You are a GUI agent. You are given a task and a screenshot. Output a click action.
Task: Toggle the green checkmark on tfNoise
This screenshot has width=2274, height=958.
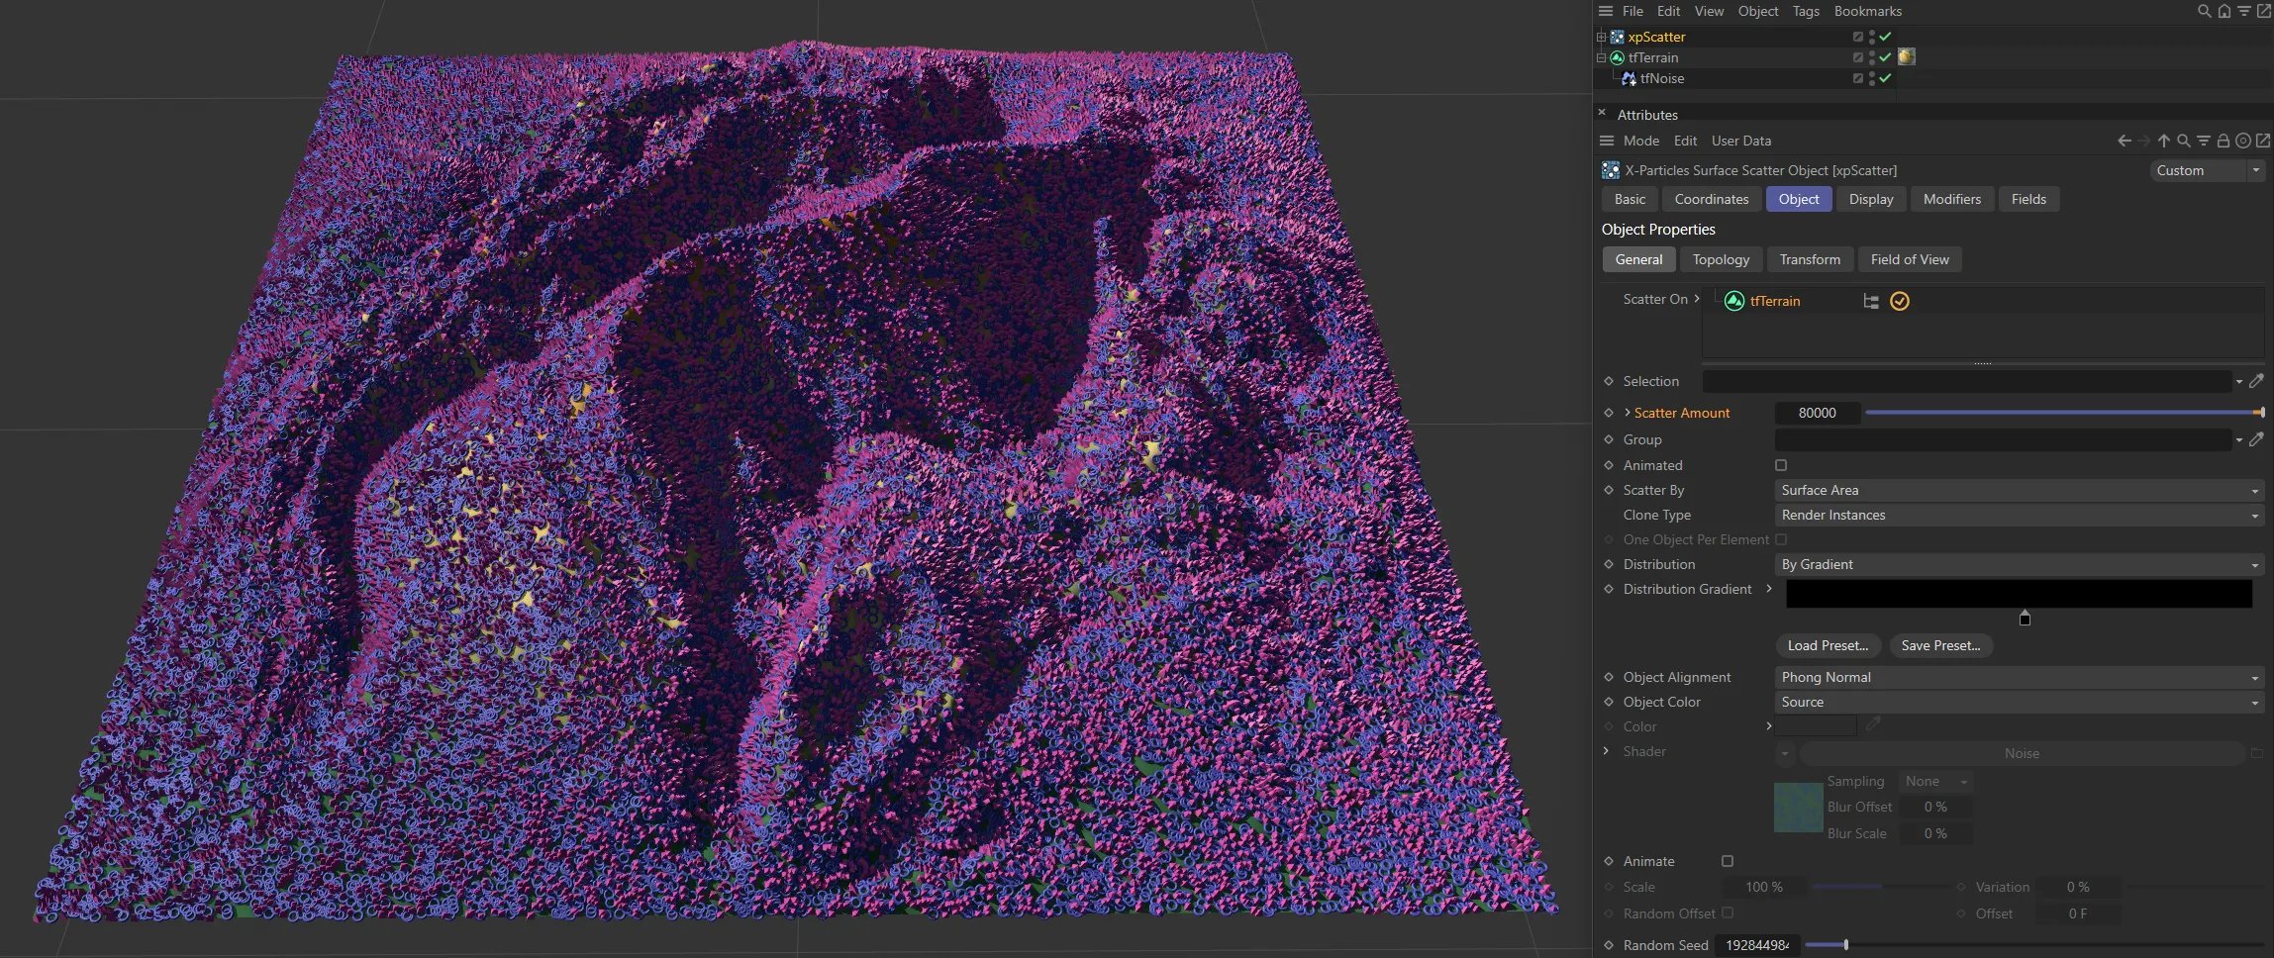click(x=1884, y=78)
